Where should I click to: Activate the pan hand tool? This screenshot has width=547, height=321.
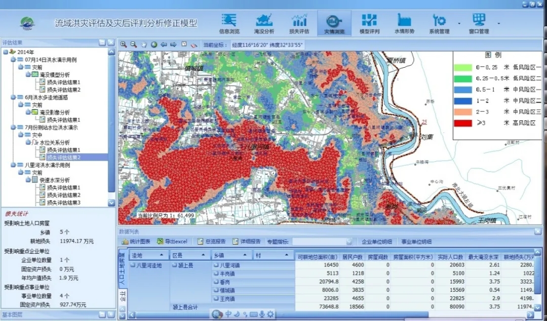144,44
